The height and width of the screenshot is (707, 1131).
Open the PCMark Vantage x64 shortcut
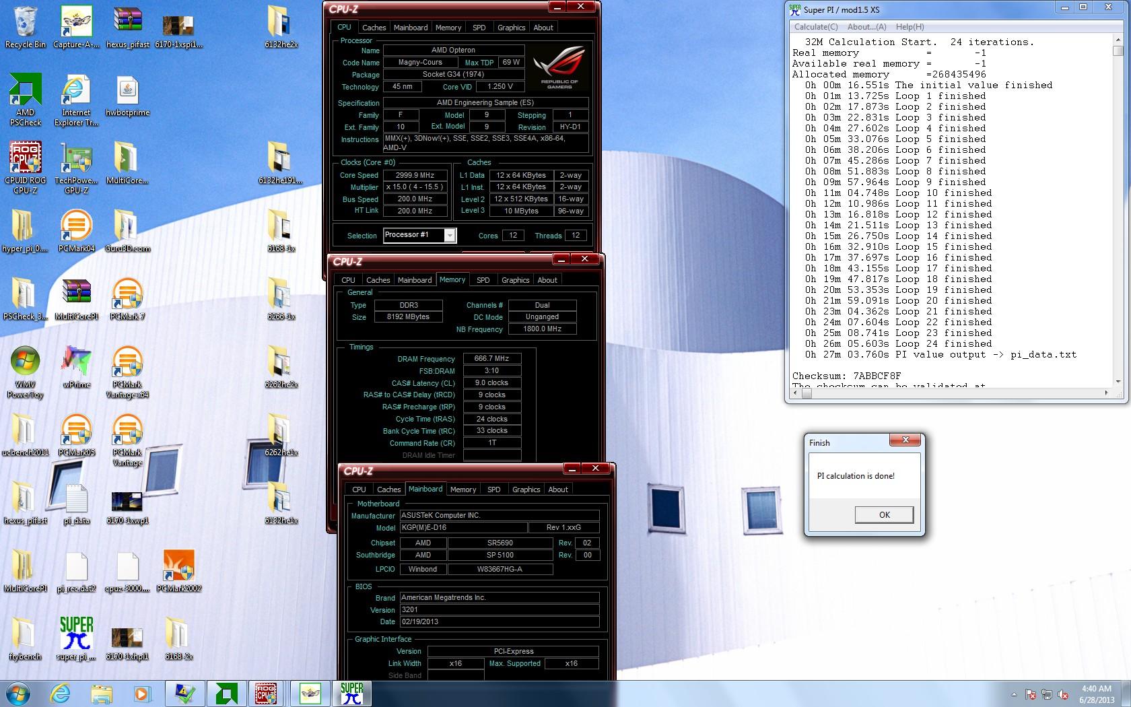coord(127,372)
